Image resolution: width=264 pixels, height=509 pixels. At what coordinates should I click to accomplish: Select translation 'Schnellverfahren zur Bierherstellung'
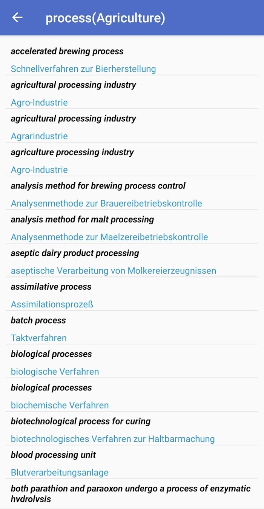[83, 69]
